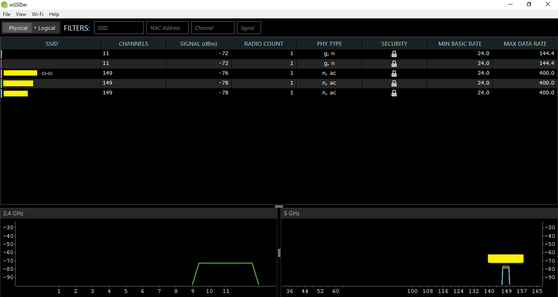Sort the table by SIGNAL (dBm) column

[199, 44]
